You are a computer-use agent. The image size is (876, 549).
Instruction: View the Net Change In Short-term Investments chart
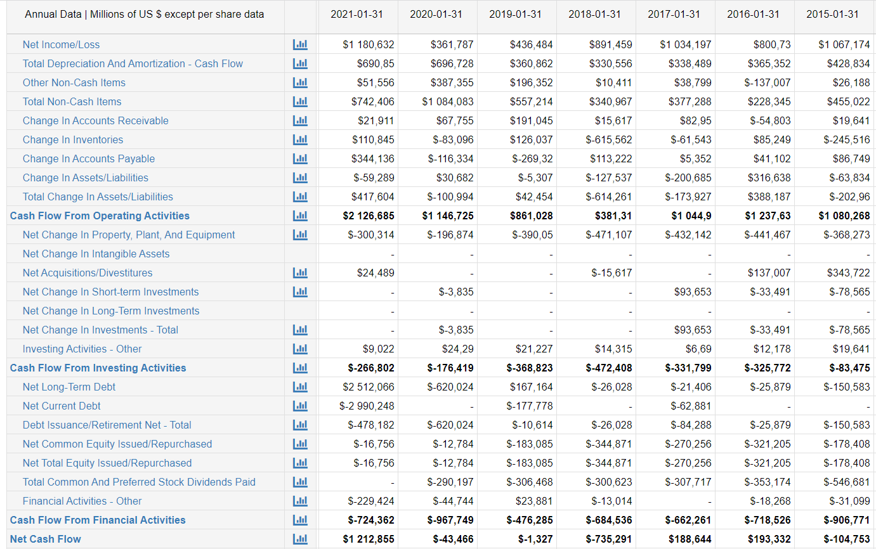(299, 292)
